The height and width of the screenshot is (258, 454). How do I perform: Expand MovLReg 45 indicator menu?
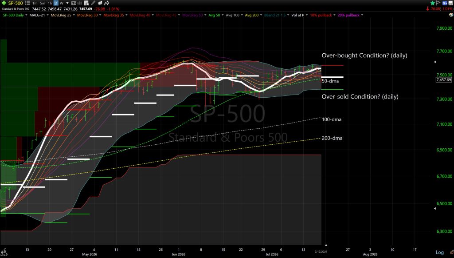click(179, 15)
